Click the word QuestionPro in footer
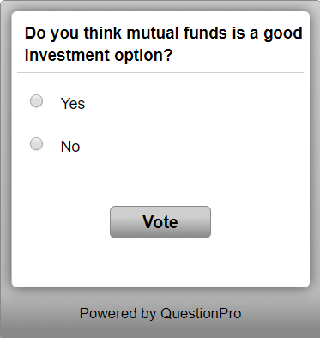Image resolution: width=320 pixels, height=338 pixels. pos(201,313)
